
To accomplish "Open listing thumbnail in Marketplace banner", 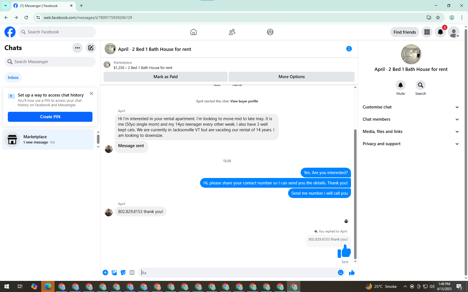I will (x=107, y=65).
